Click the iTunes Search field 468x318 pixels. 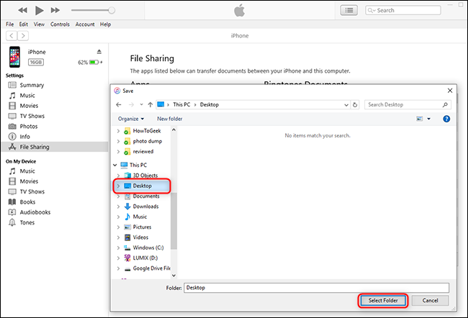pos(403,11)
